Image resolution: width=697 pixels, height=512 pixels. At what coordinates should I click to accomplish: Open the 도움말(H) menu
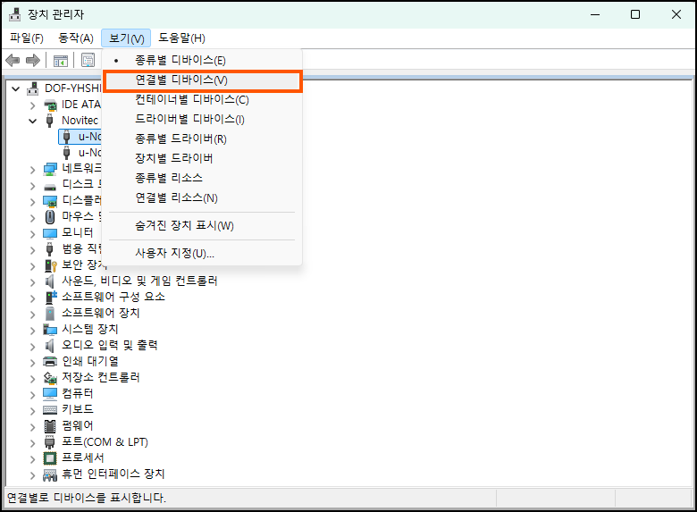point(181,38)
